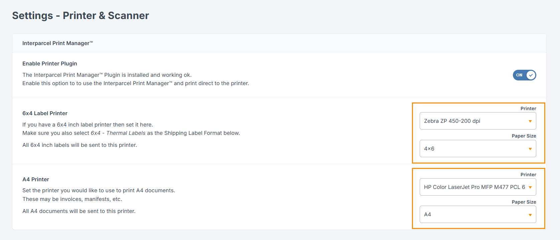Click the Settings - Printer & Scanner page title
The height and width of the screenshot is (240, 560).
(x=81, y=16)
